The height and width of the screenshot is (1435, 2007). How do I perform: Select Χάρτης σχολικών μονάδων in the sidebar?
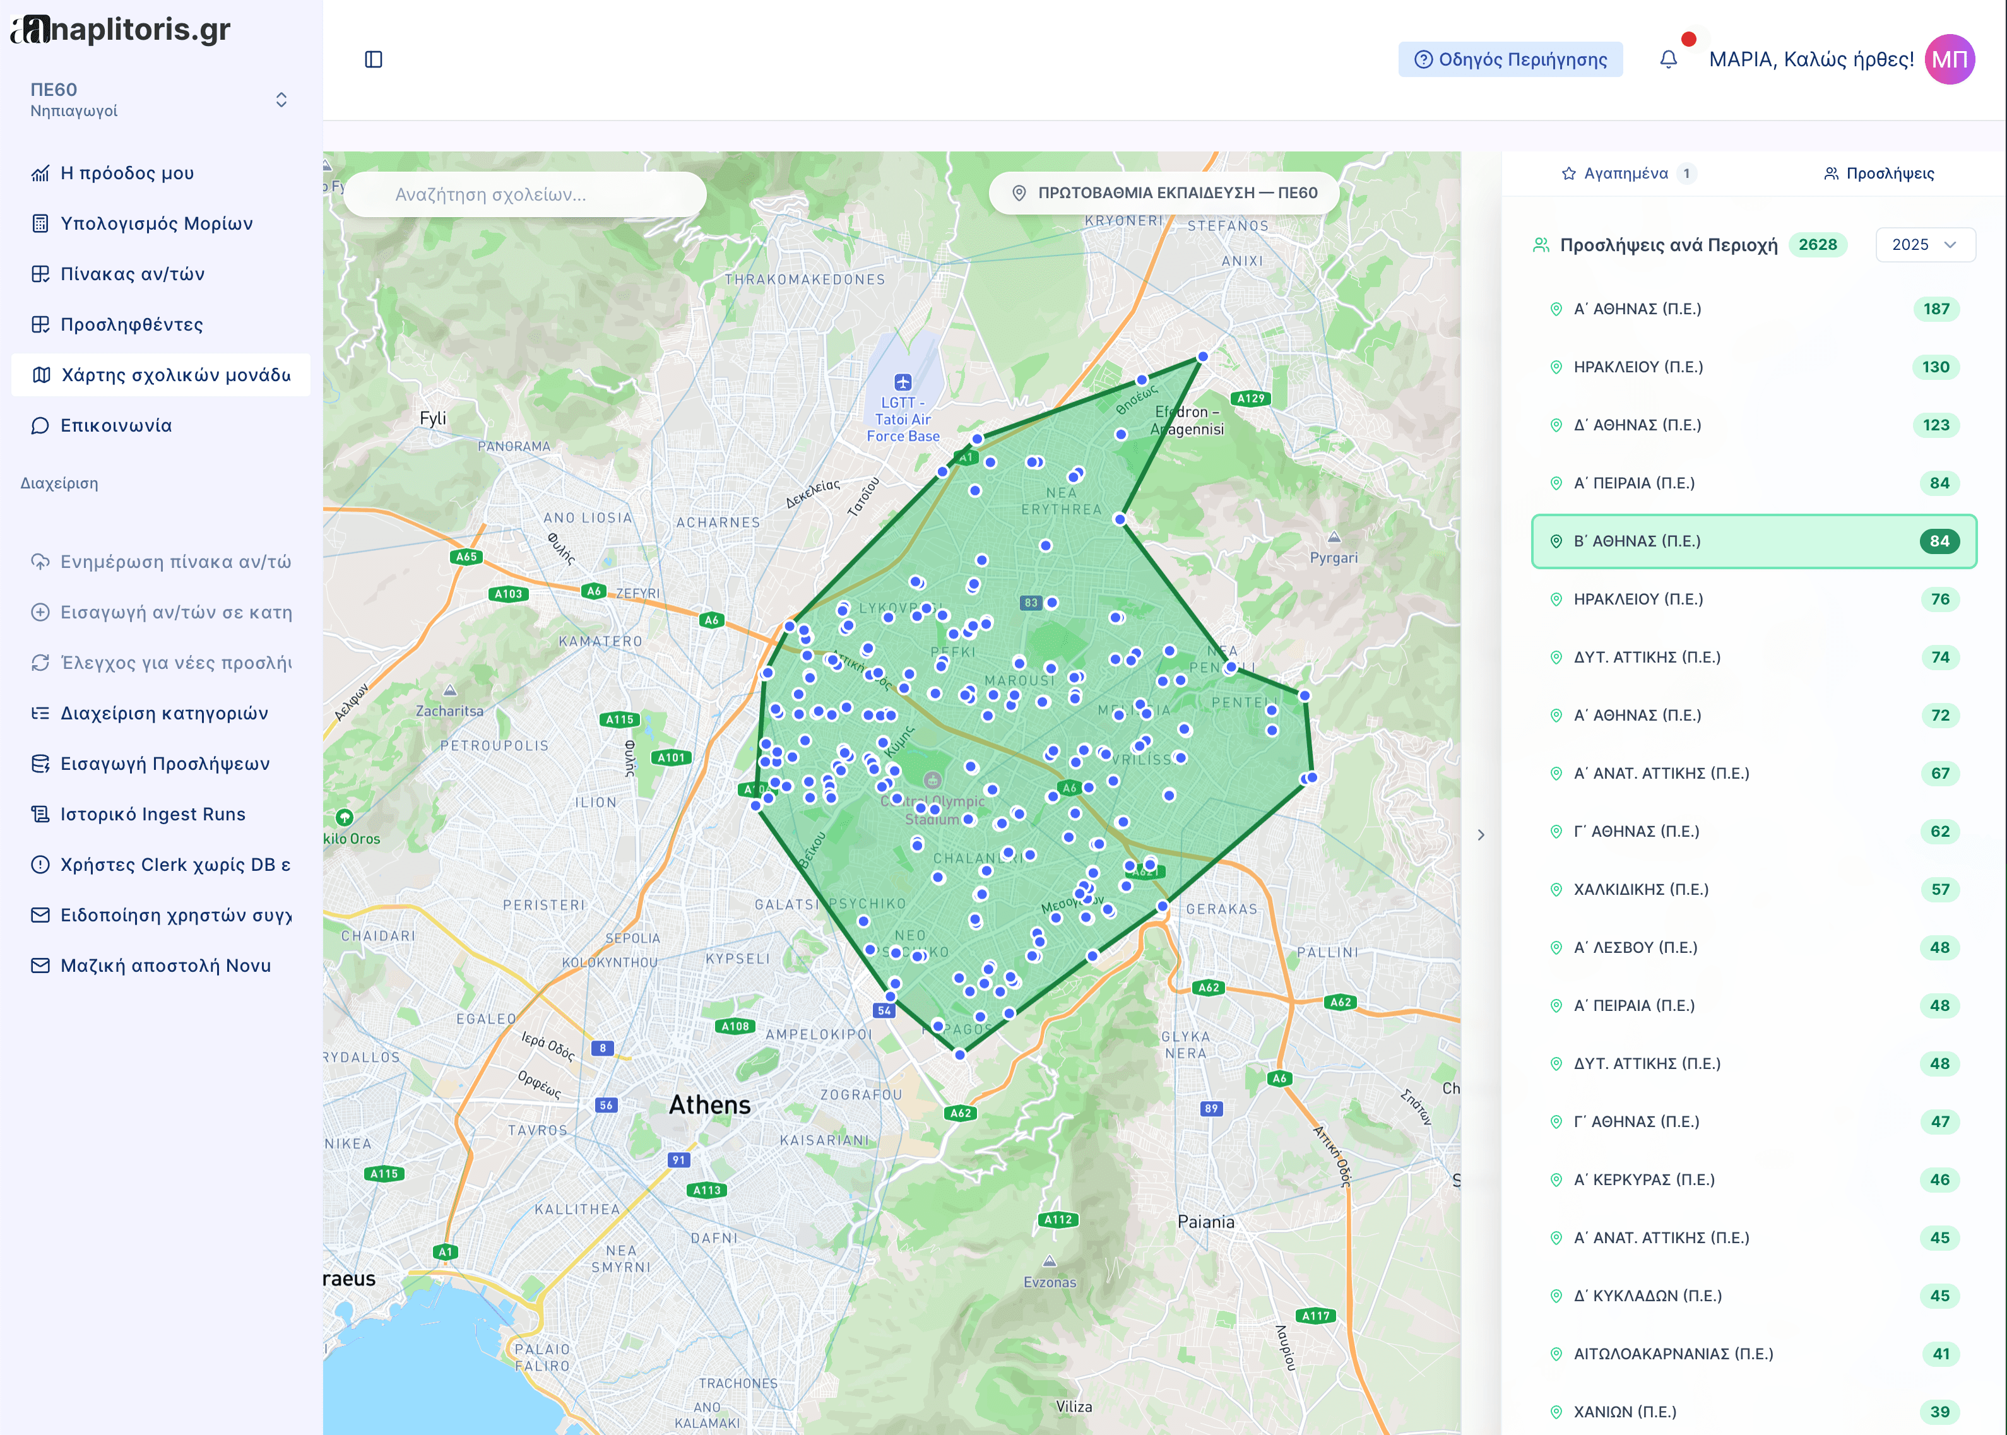(161, 375)
